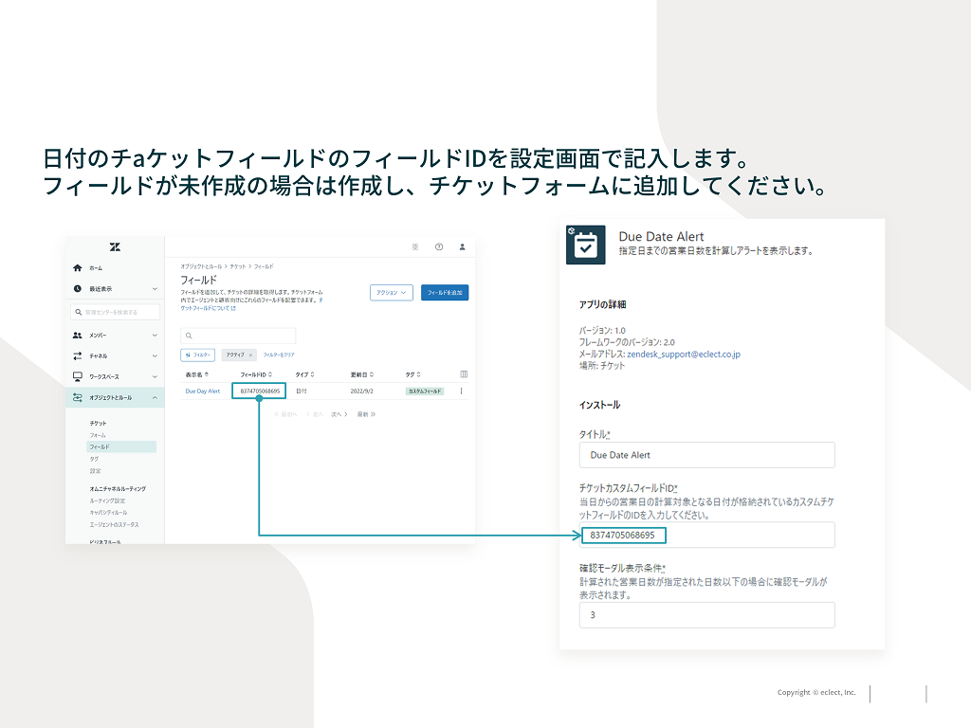Click the apps grid icon in top bar

[x=414, y=246]
